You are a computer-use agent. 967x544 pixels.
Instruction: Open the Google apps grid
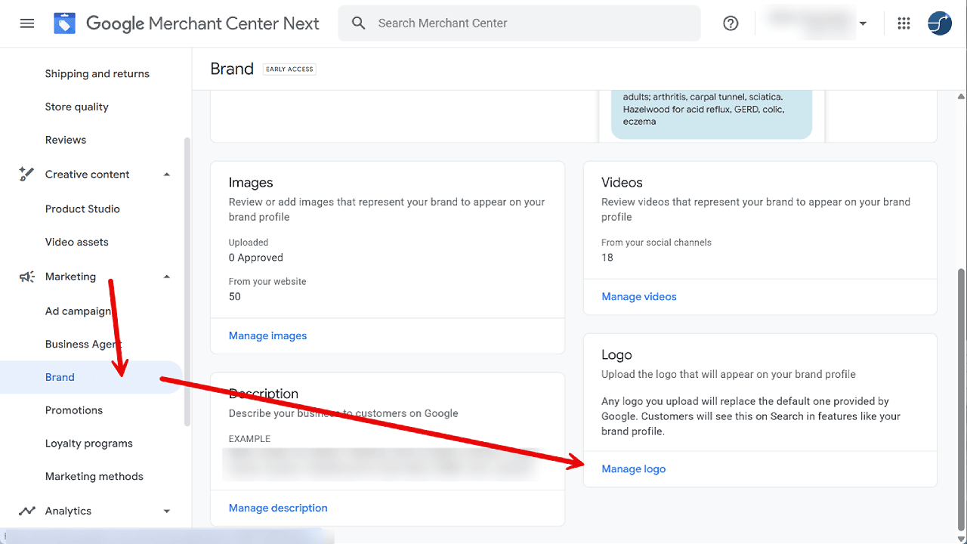904,23
